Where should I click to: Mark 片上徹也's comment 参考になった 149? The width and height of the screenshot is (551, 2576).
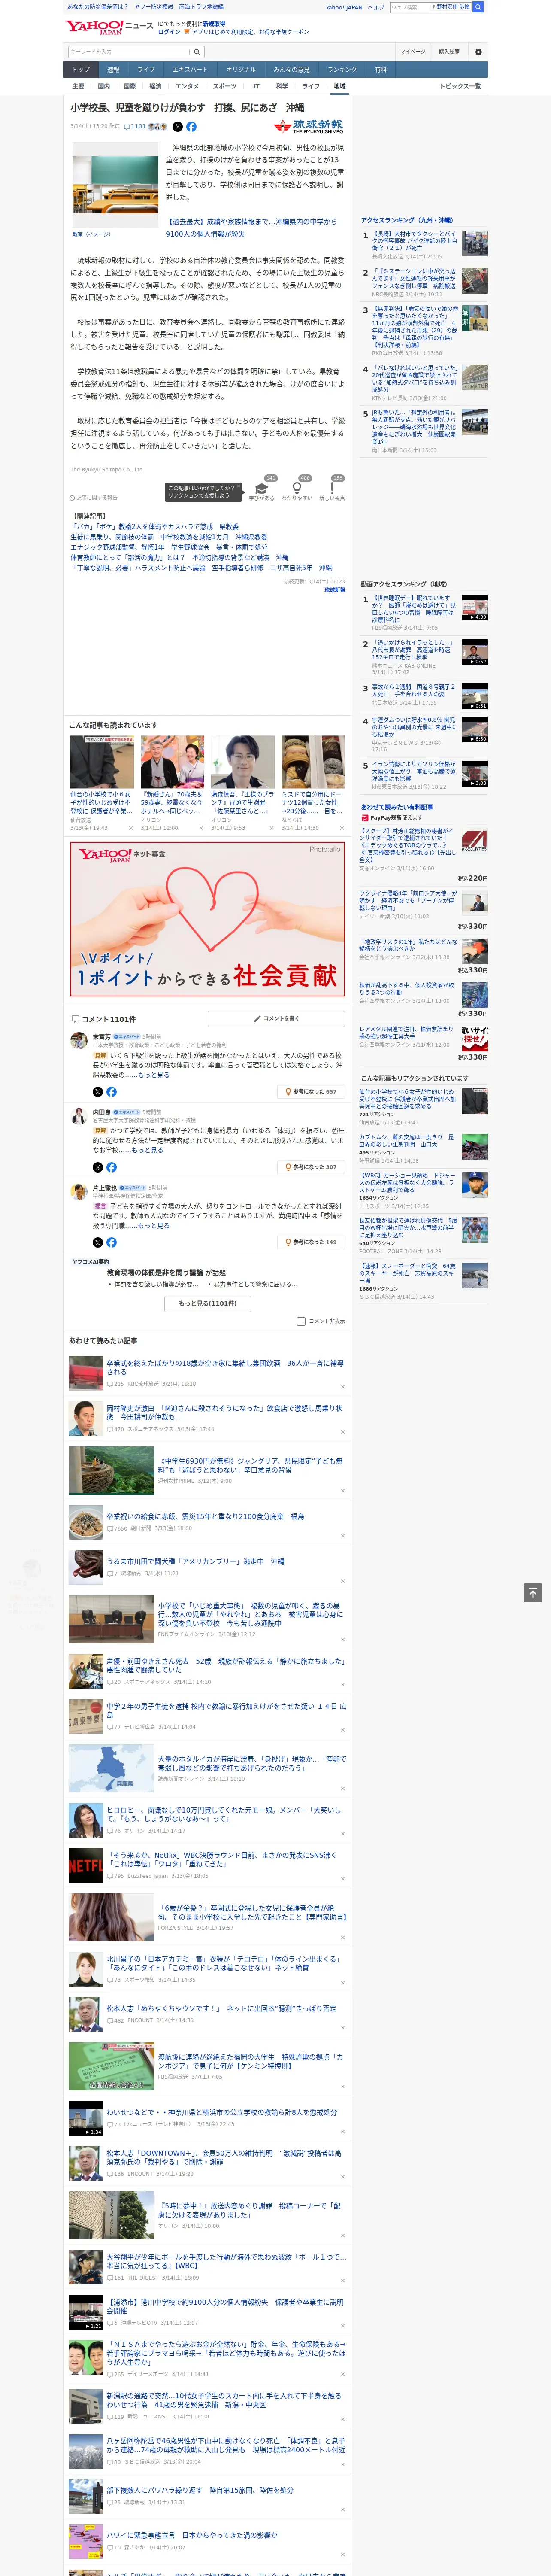[312, 1242]
